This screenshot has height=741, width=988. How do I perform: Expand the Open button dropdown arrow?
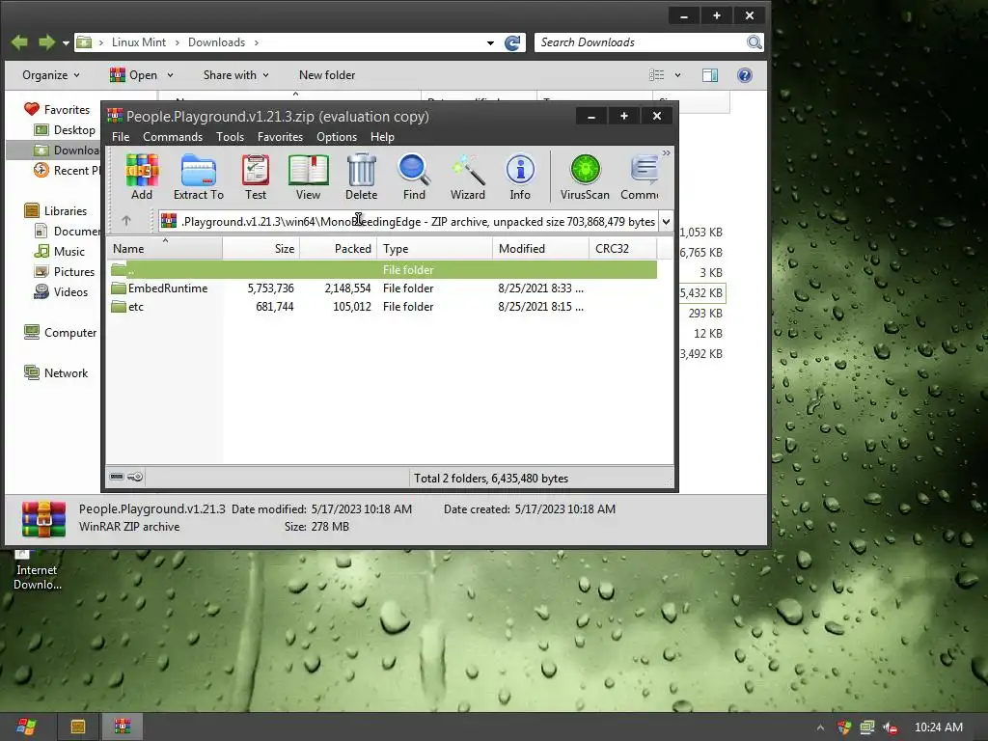pyautogui.click(x=170, y=75)
